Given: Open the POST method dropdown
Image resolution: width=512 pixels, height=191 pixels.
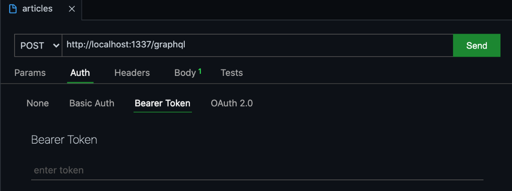Looking at the screenshot, I should (38, 46).
